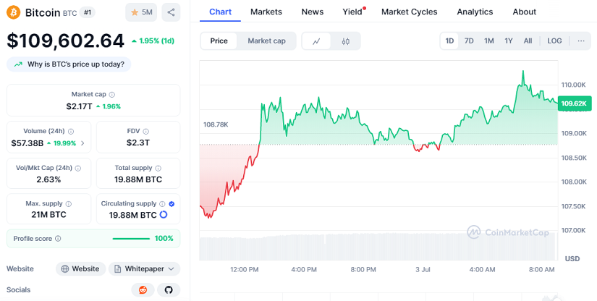
Task: Open the share icon button
Action: coord(171,12)
